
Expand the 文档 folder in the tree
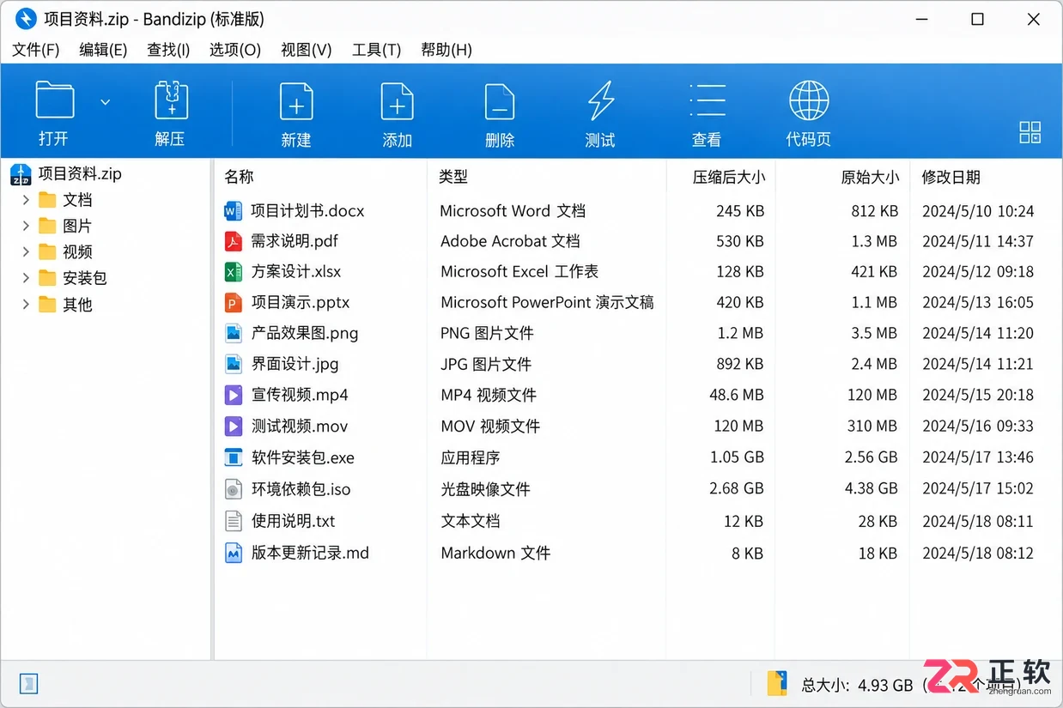(x=27, y=200)
